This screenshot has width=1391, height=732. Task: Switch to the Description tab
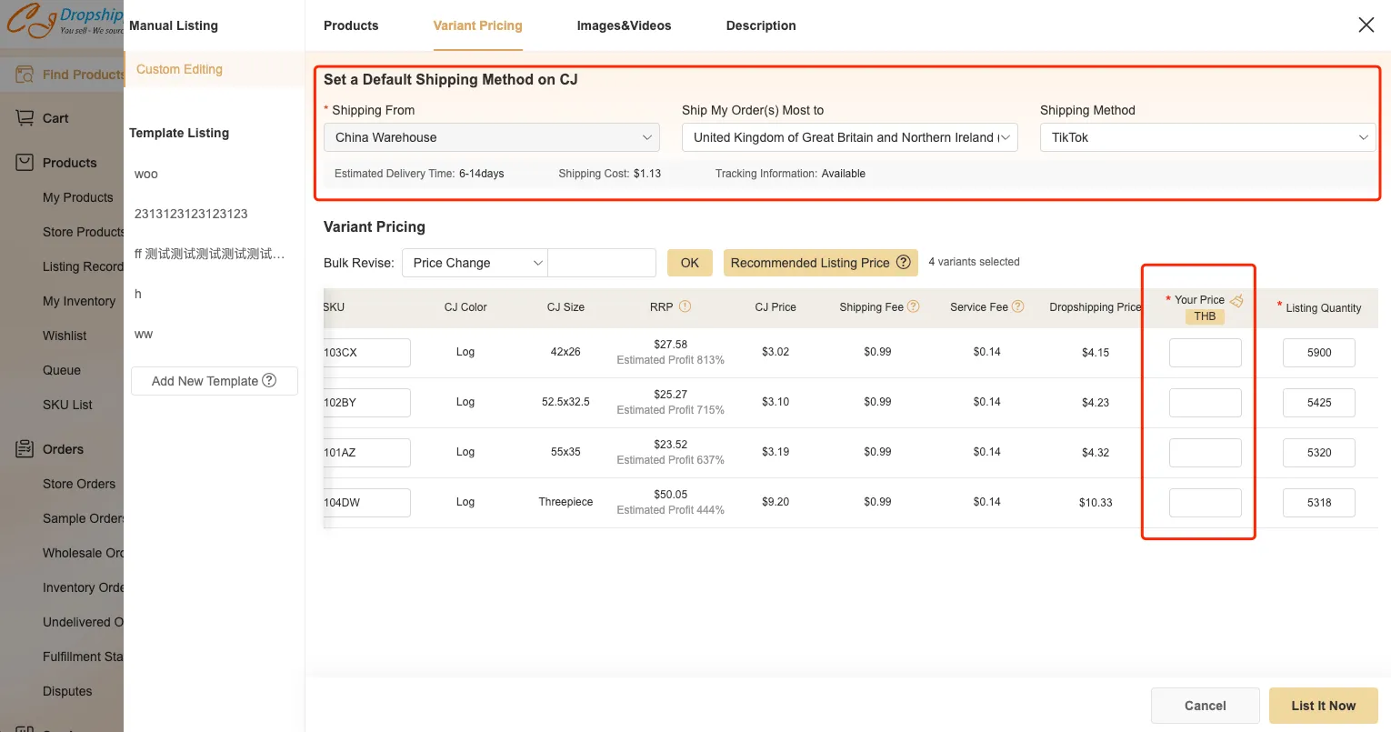coord(760,25)
